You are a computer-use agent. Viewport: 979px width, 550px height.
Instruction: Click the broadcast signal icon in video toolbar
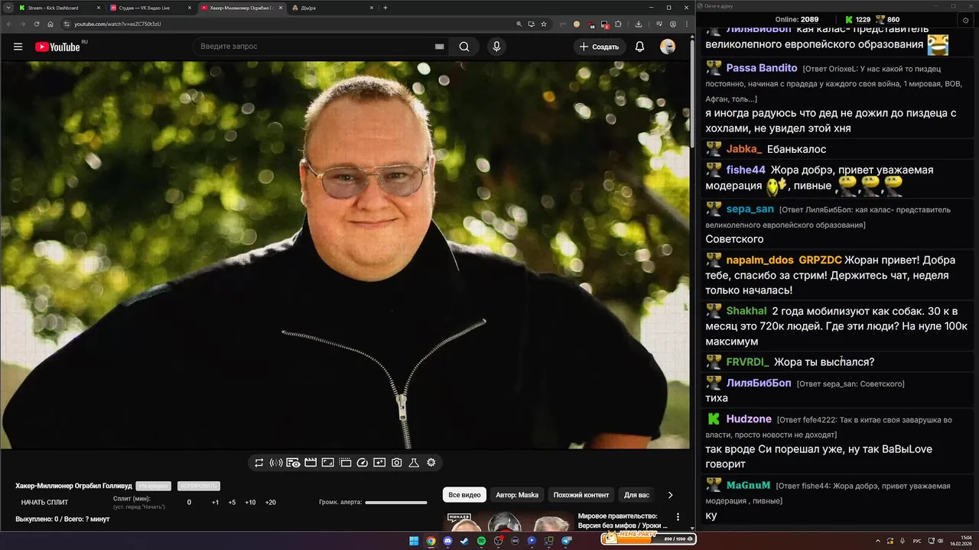coord(276,462)
